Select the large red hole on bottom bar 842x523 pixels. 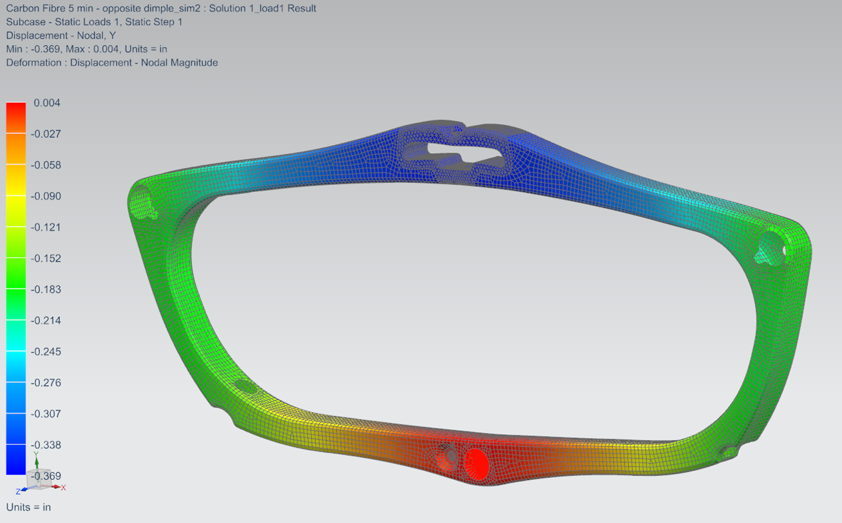476,461
